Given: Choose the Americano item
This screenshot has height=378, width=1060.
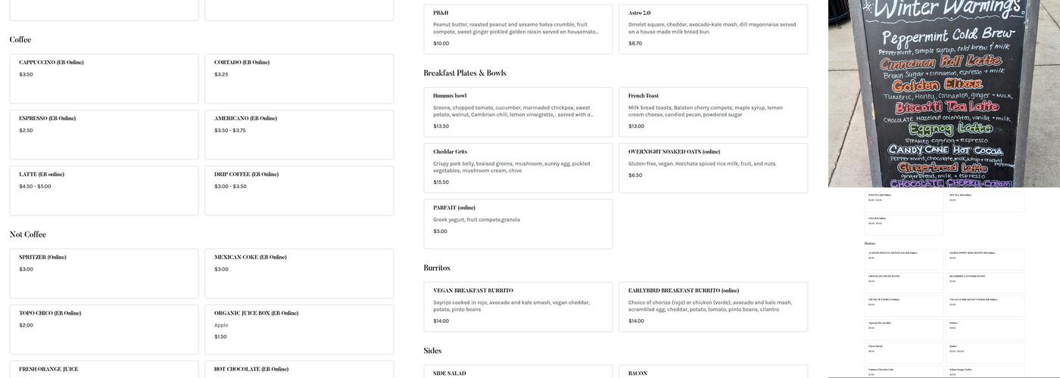Looking at the screenshot, I should [299, 135].
